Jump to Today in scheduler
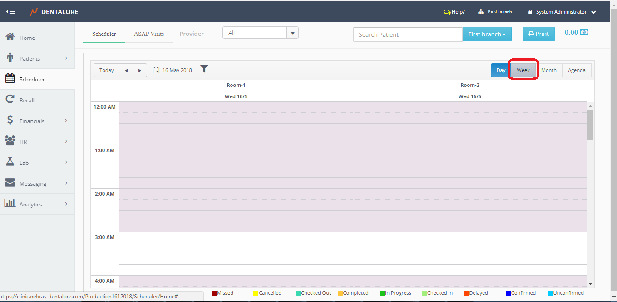Image resolution: width=617 pixels, height=302 pixels. pyautogui.click(x=107, y=70)
